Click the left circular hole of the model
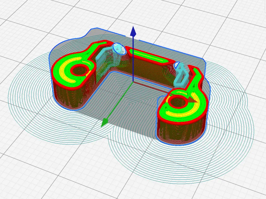The width and height of the screenshot is (266, 199). (80, 70)
